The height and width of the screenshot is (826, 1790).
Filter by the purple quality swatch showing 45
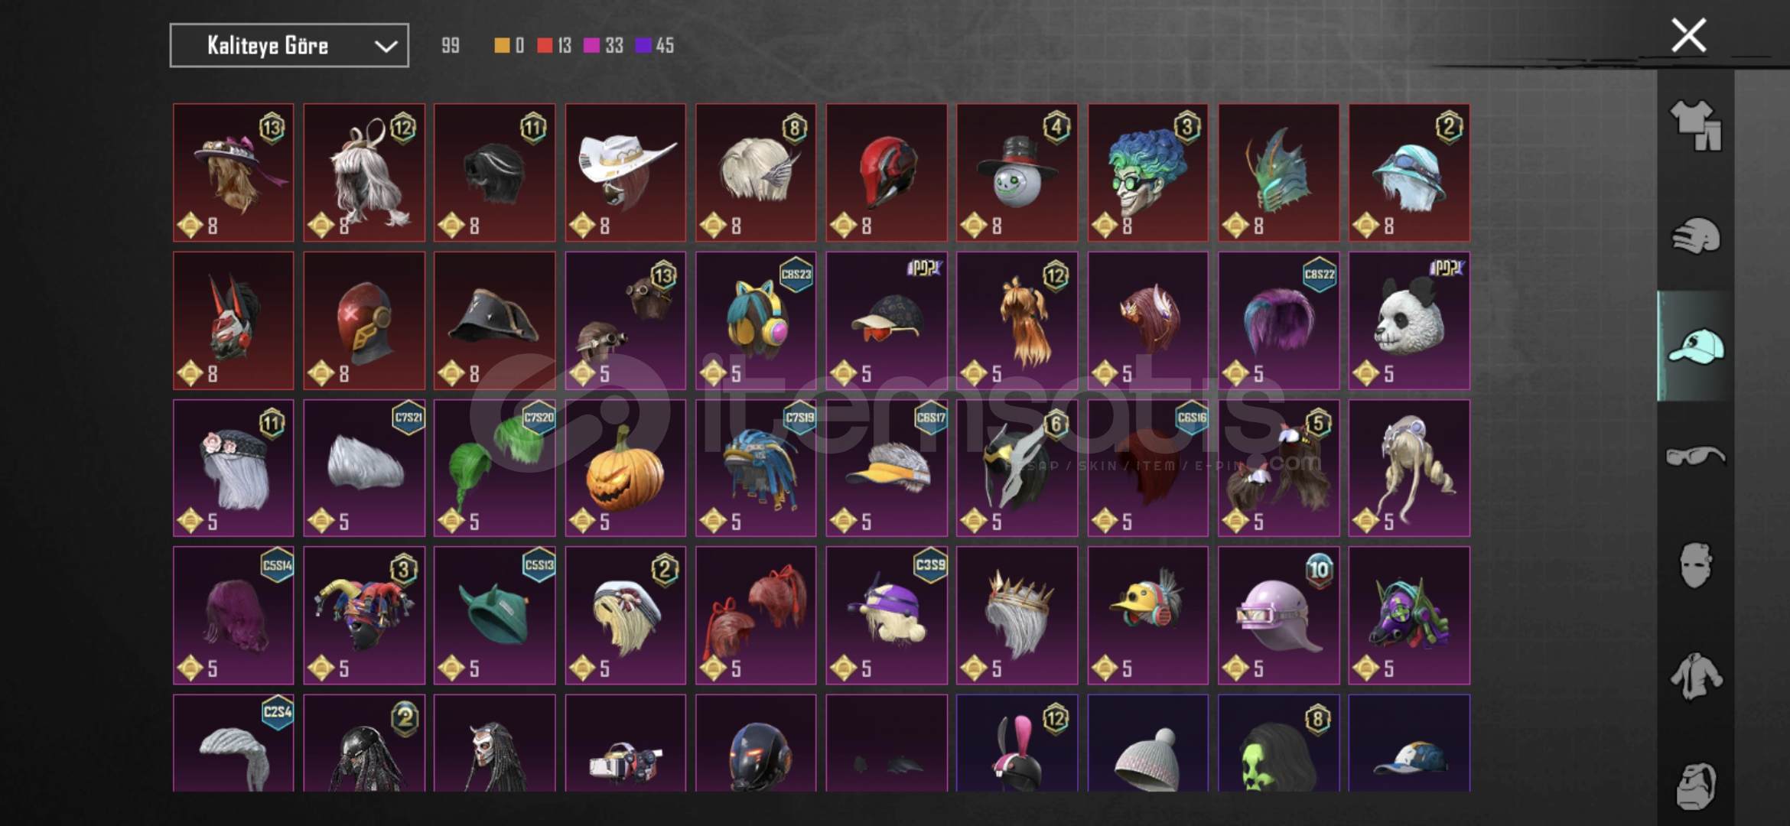[x=643, y=46]
